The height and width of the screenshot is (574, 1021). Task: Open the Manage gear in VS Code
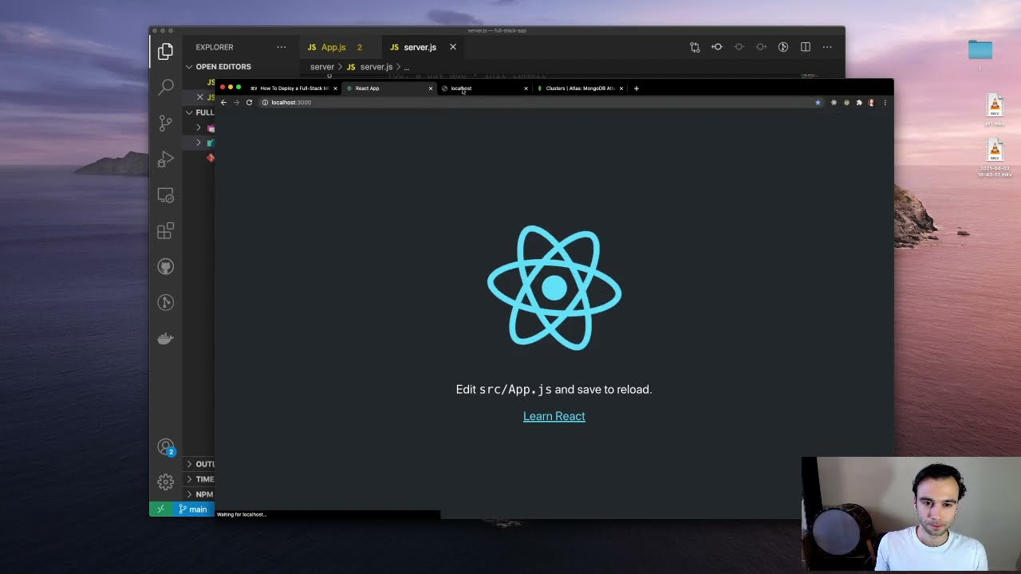(x=165, y=482)
